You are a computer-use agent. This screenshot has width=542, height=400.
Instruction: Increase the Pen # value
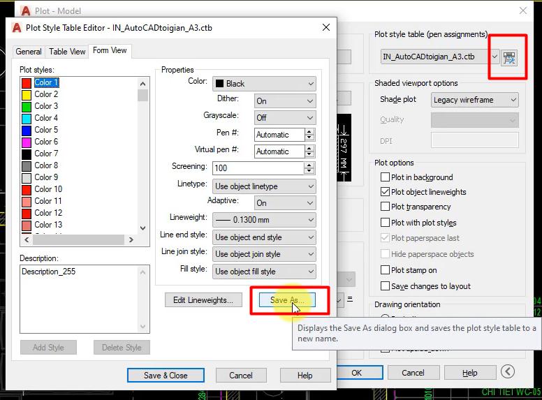(309, 132)
